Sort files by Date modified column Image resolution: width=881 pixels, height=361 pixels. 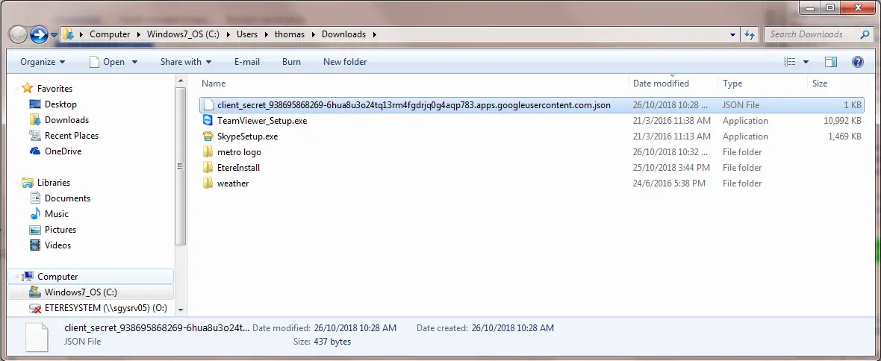(661, 84)
